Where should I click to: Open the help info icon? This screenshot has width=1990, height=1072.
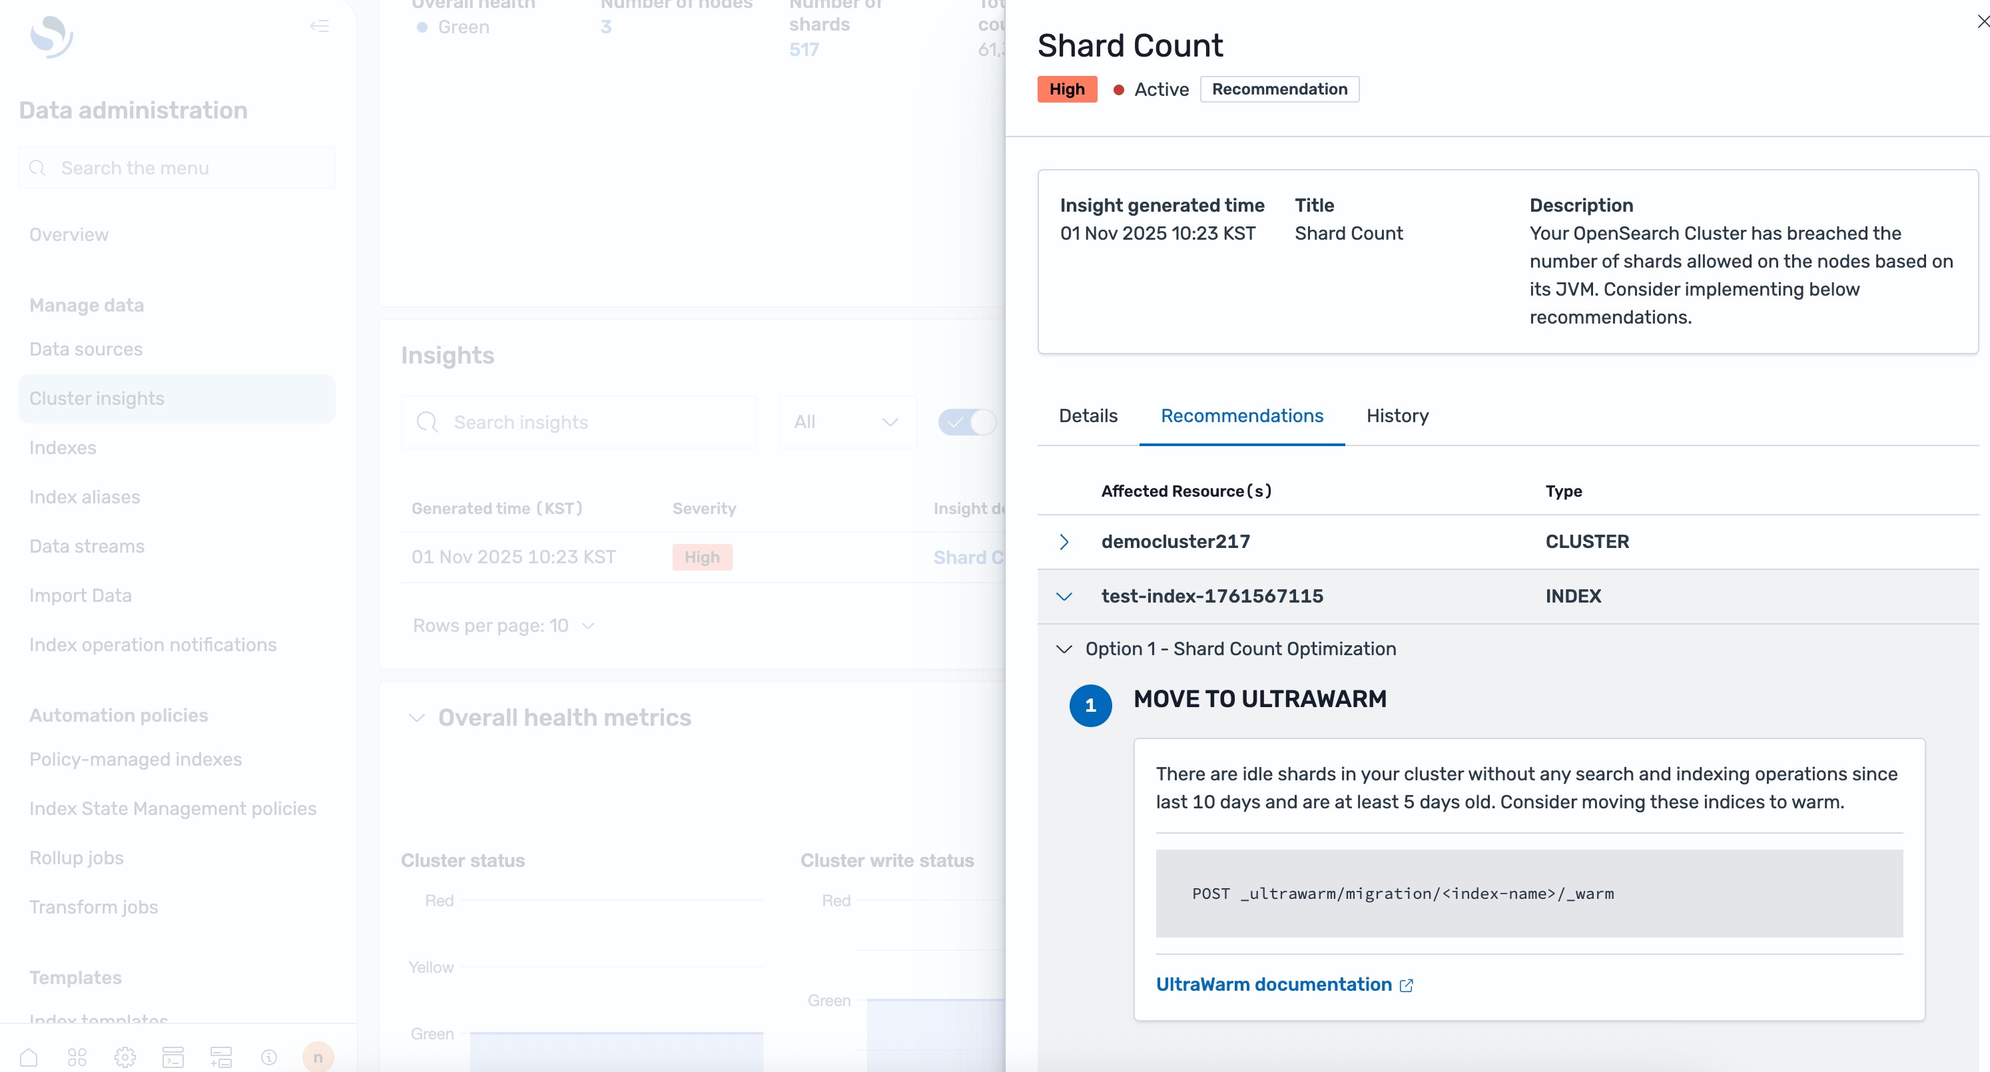coord(269,1057)
